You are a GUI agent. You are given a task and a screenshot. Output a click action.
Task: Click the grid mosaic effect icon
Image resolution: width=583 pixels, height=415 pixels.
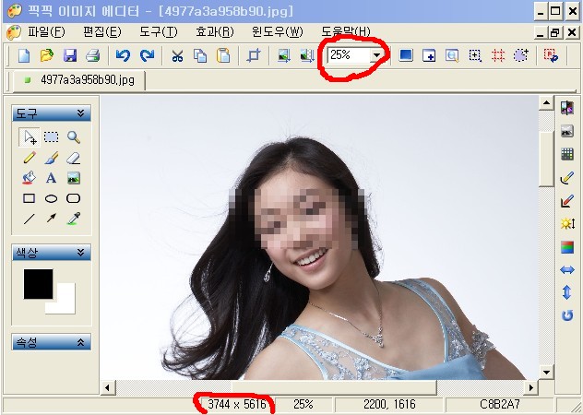point(567,154)
